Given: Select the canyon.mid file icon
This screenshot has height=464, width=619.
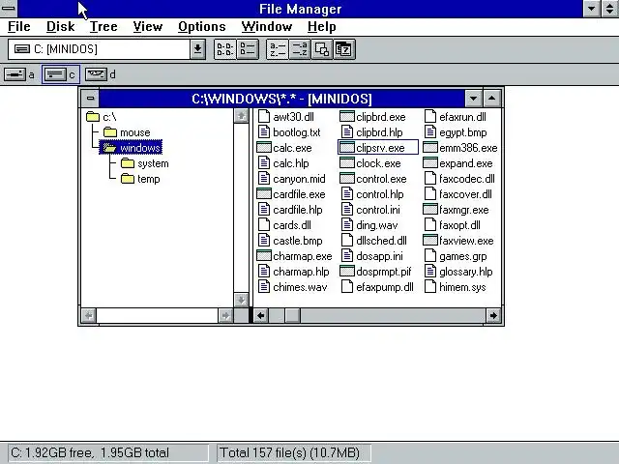Looking at the screenshot, I should (x=264, y=178).
